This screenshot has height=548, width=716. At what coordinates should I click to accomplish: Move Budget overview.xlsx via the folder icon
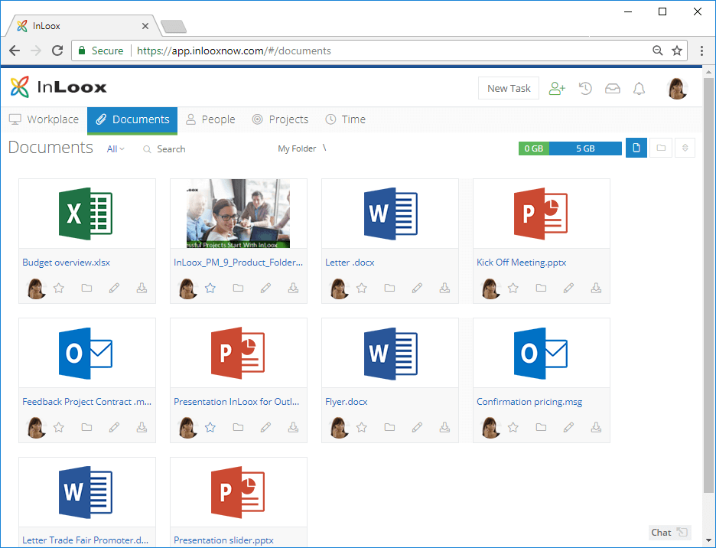(86, 288)
